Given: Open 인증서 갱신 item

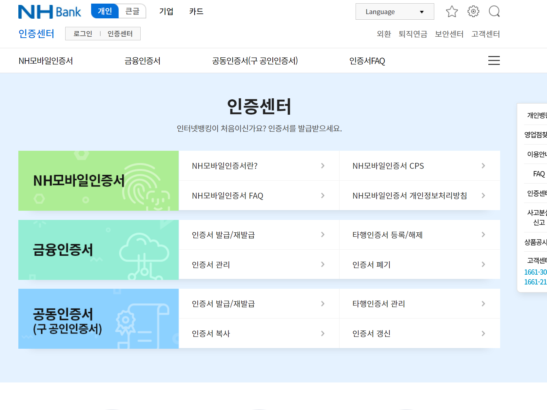Looking at the screenshot, I should tap(420, 334).
